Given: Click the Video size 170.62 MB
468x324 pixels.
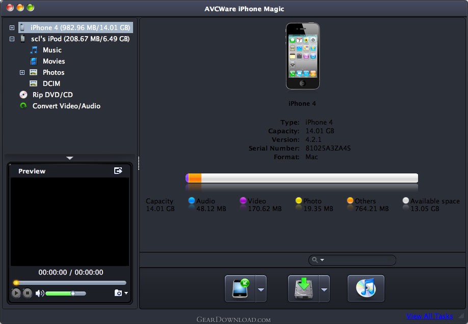Looking at the screenshot, I should coord(265,209).
